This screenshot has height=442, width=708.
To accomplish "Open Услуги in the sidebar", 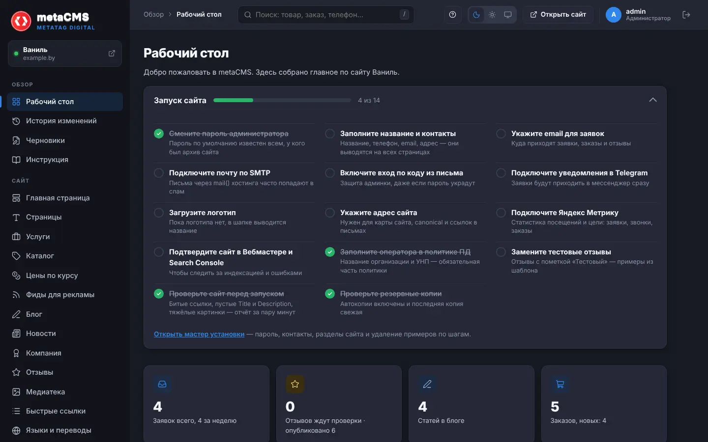I will click(65, 237).
